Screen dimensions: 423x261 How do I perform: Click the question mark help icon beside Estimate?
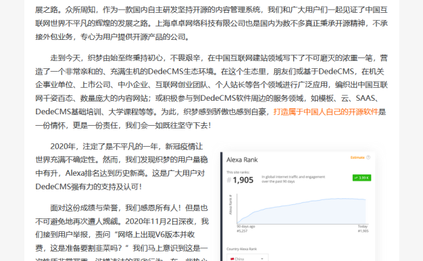point(368,158)
